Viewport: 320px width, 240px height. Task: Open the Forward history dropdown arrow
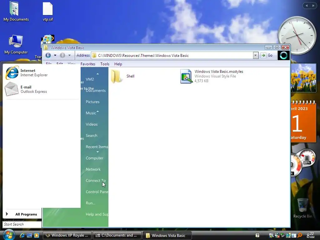point(69,55)
